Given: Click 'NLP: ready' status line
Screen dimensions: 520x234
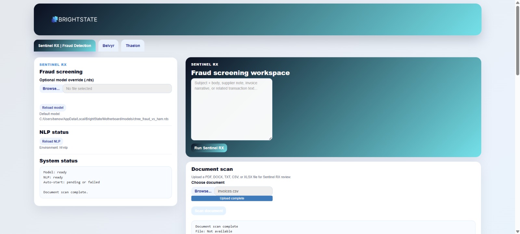Looking at the screenshot, I should [x=53, y=177].
